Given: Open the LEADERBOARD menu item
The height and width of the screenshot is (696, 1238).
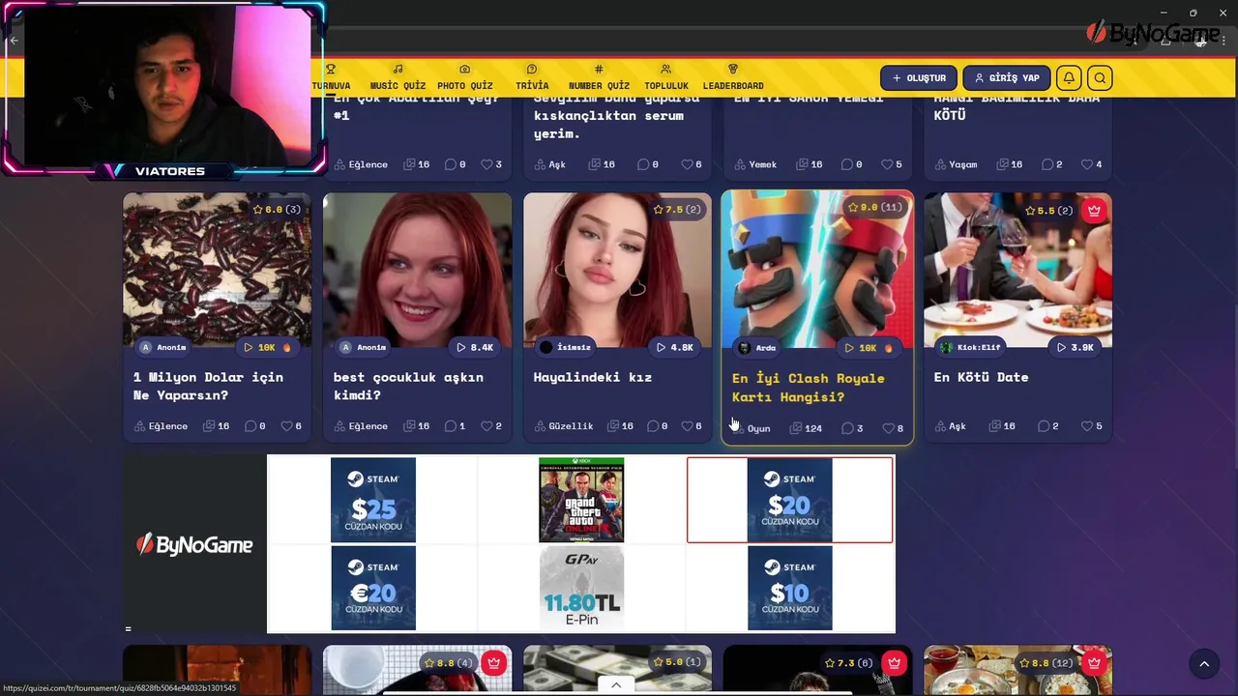Looking at the screenshot, I should pyautogui.click(x=733, y=77).
